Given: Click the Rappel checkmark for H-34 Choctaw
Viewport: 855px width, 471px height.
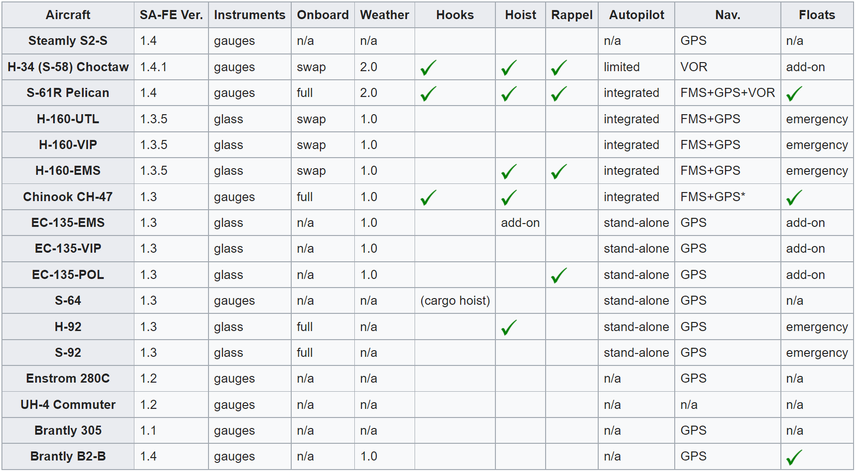Looking at the screenshot, I should coord(559,67).
